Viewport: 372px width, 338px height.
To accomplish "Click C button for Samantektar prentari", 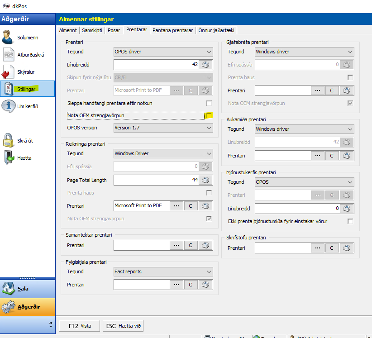I will tap(191, 245).
